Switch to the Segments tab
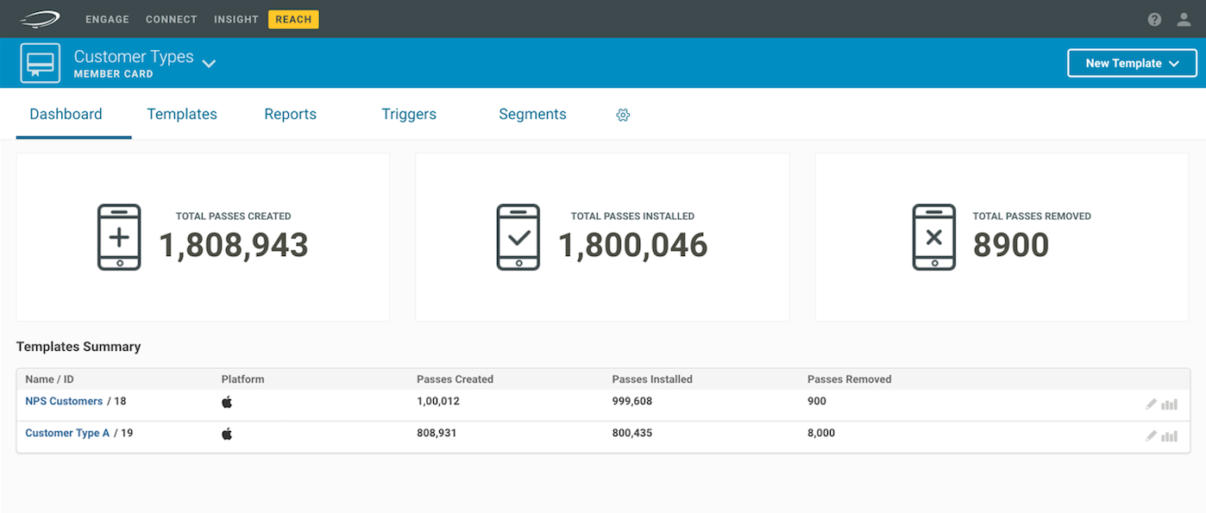The image size is (1206, 513). (x=532, y=114)
